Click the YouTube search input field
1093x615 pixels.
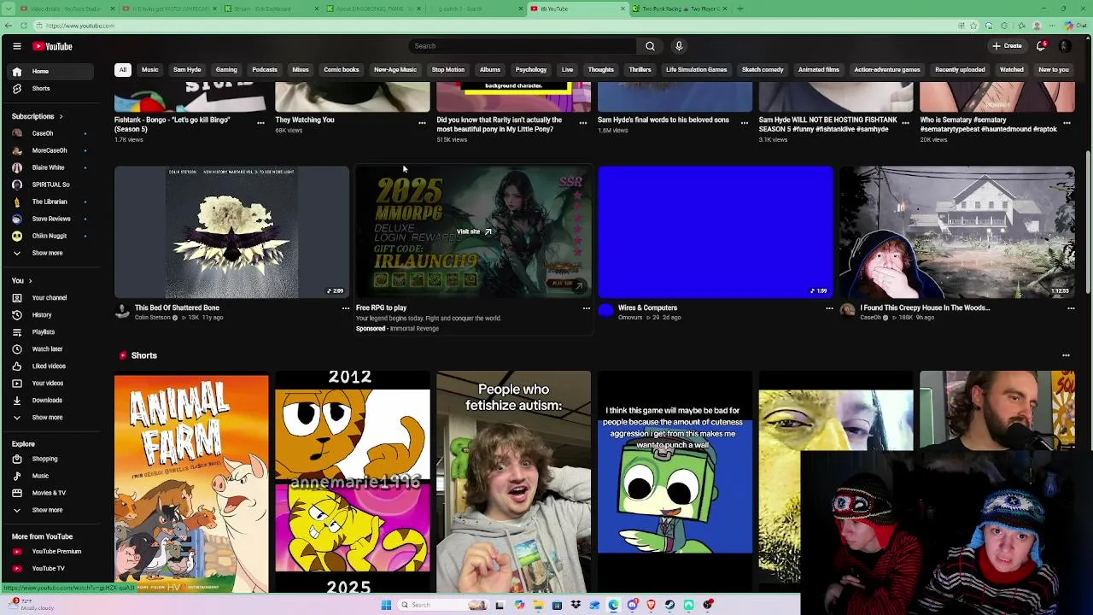click(523, 46)
